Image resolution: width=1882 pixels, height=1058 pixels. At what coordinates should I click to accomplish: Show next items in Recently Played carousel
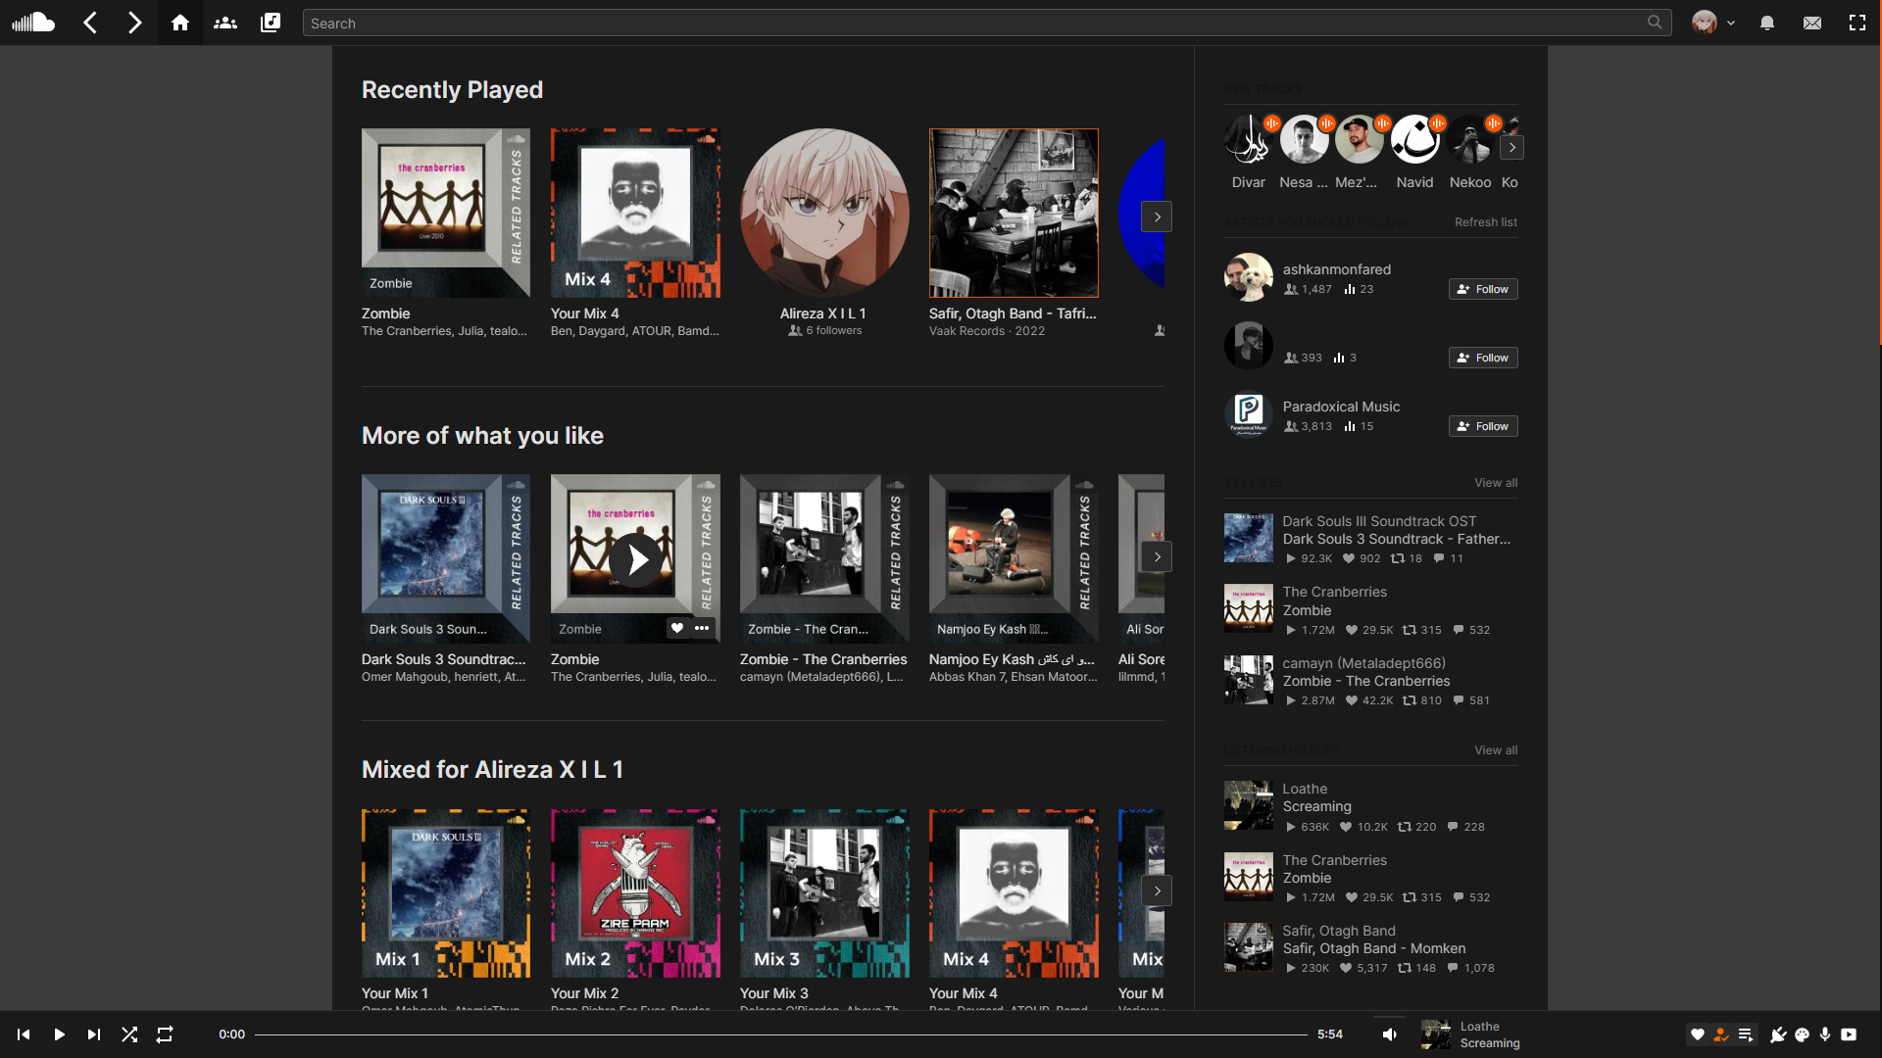[x=1157, y=216]
